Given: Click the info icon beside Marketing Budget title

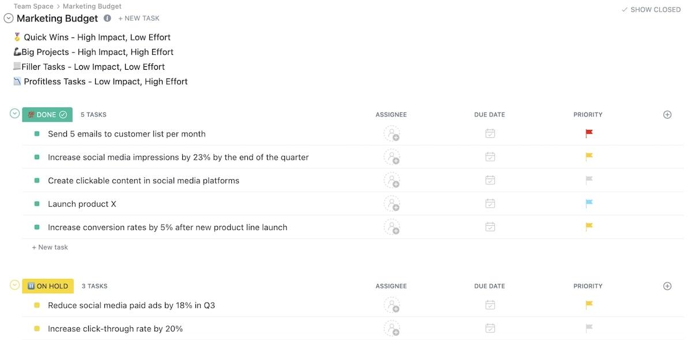Looking at the screenshot, I should point(107,18).
